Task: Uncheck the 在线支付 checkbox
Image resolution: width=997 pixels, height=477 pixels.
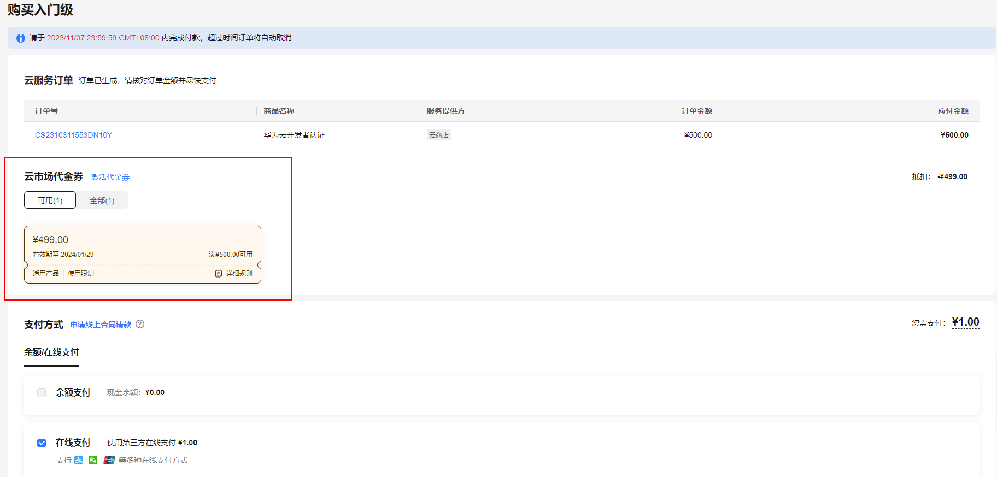Action: 42,443
